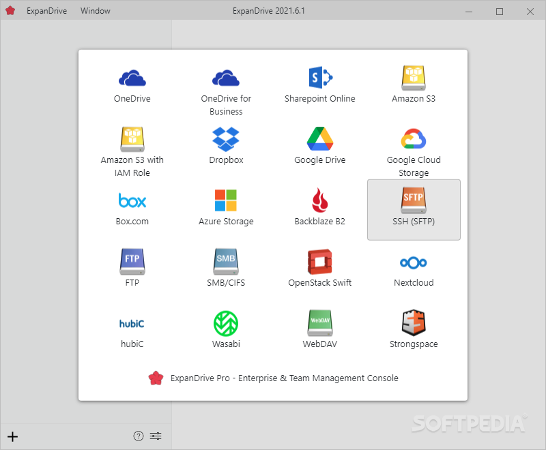Image resolution: width=546 pixels, height=450 pixels.
Task: Choose Google Cloud Storage
Action: (414, 147)
